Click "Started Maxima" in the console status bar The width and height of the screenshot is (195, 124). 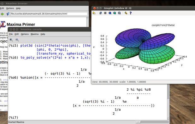16,122
